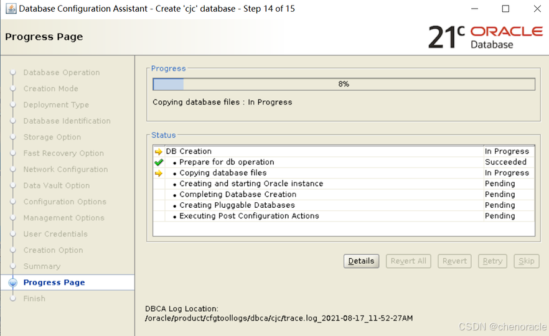The height and width of the screenshot is (336, 549).
Task: Click the Retry button
Action: click(492, 261)
